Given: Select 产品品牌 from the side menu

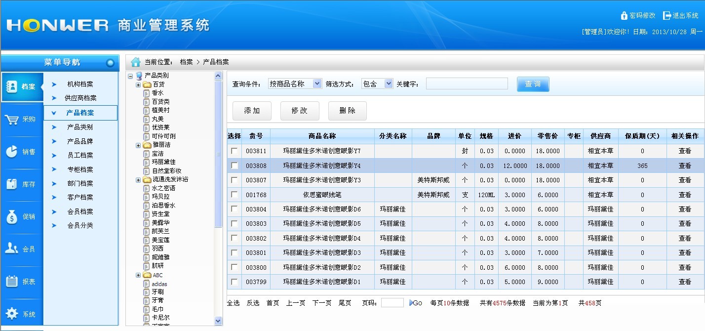Looking at the screenshot, I should click(80, 141).
